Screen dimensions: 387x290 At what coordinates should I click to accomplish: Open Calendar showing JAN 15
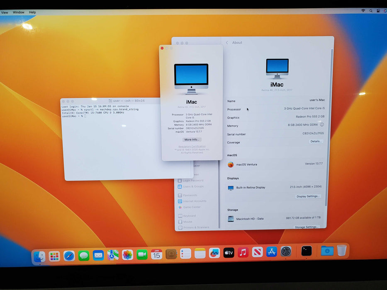click(156, 254)
